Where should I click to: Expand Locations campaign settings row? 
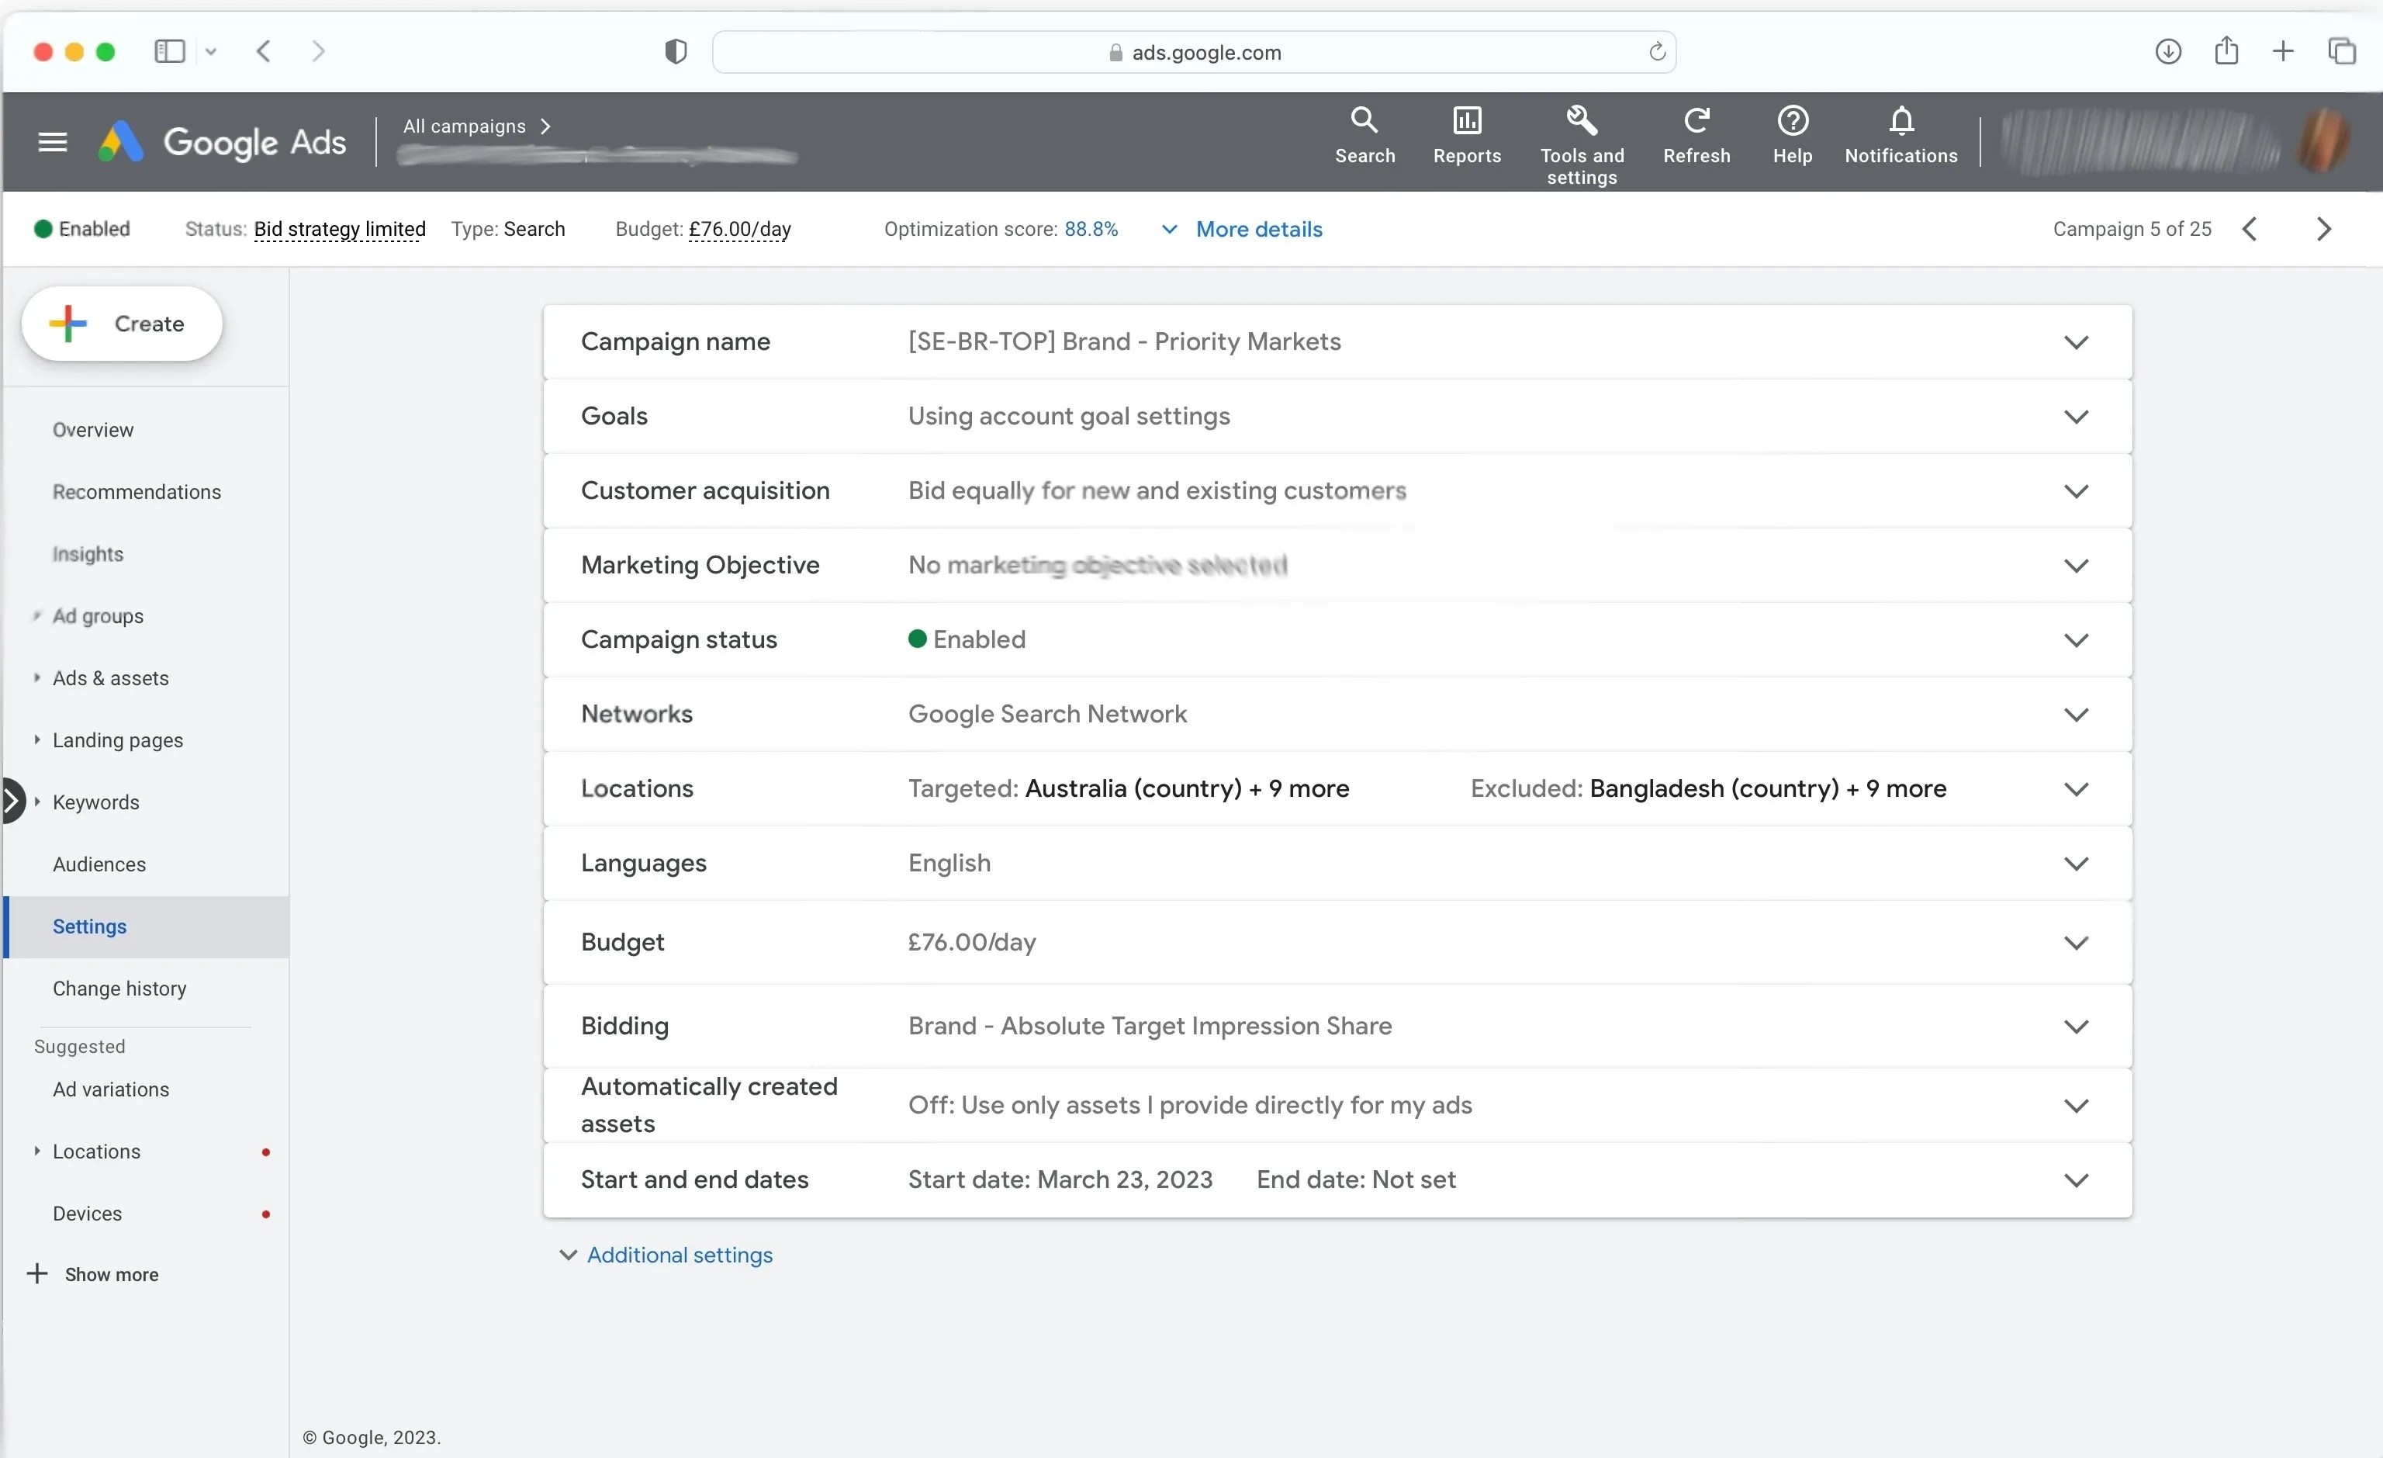click(x=2077, y=788)
